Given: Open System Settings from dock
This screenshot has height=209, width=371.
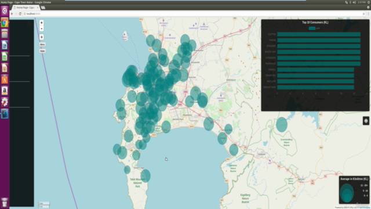Looking at the screenshot, I should 5,102.
